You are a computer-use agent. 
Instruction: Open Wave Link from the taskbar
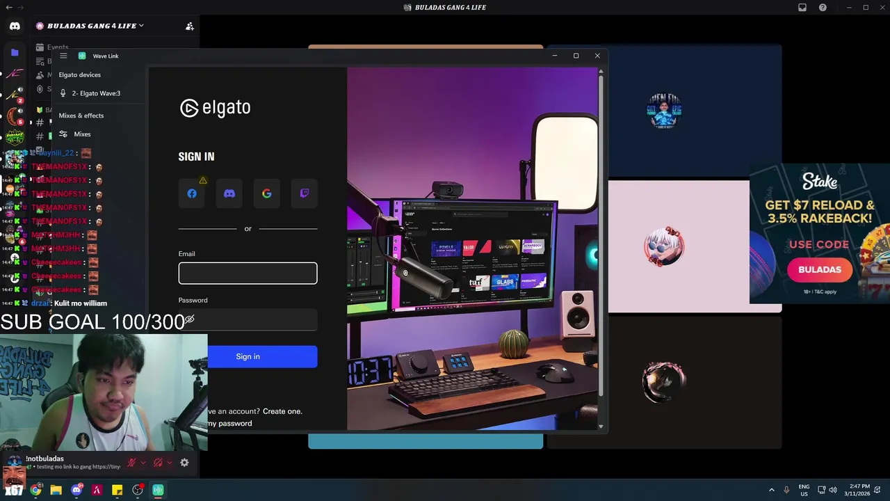tap(158, 490)
